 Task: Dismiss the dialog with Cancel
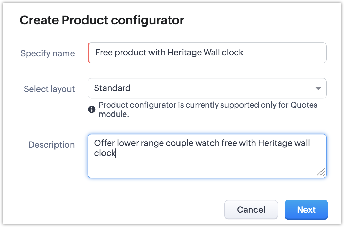[251, 210]
